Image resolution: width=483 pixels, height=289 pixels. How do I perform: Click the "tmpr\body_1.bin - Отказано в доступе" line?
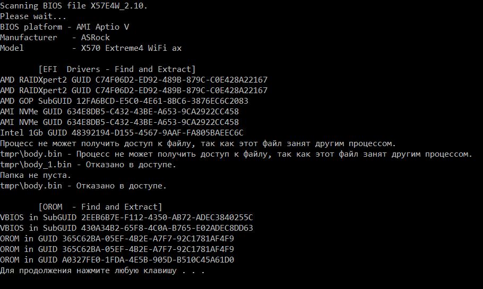pyautogui.click(x=88, y=165)
